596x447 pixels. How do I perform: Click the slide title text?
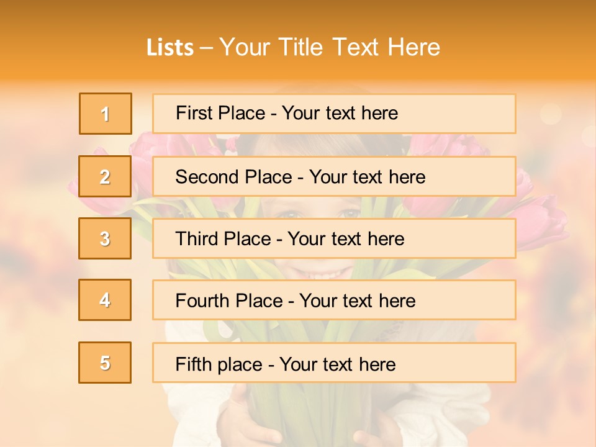tap(293, 47)
